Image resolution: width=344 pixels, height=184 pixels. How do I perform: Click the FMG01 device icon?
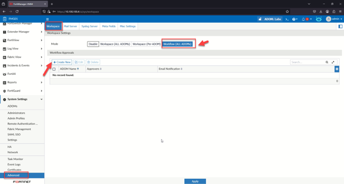4,19
